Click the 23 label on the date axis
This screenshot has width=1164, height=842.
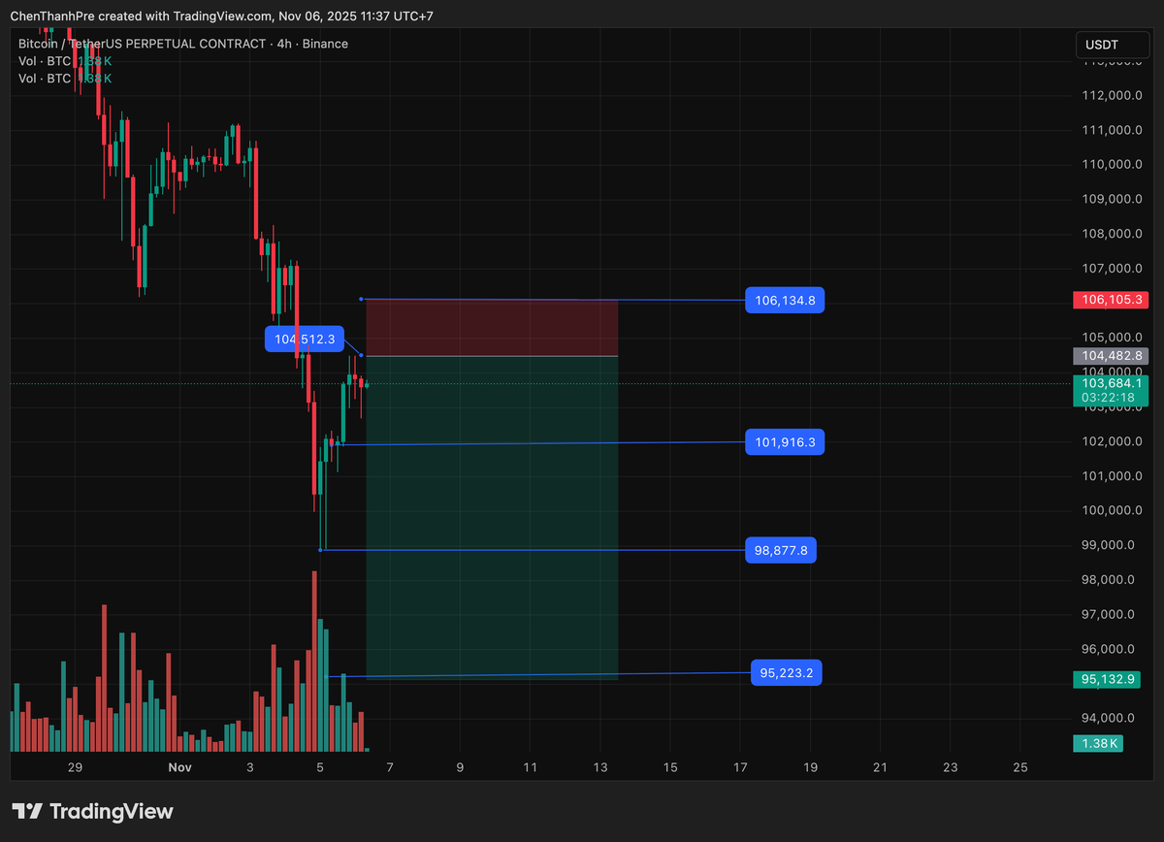[950, 767]
